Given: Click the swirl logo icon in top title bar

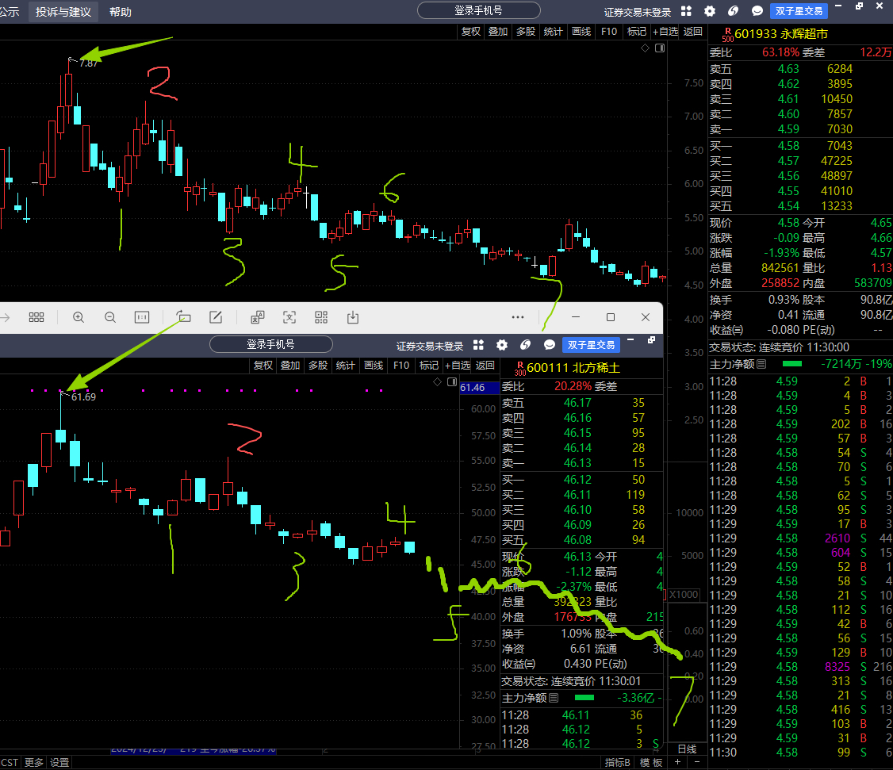Looking at the screenshot, I should 734,11.
